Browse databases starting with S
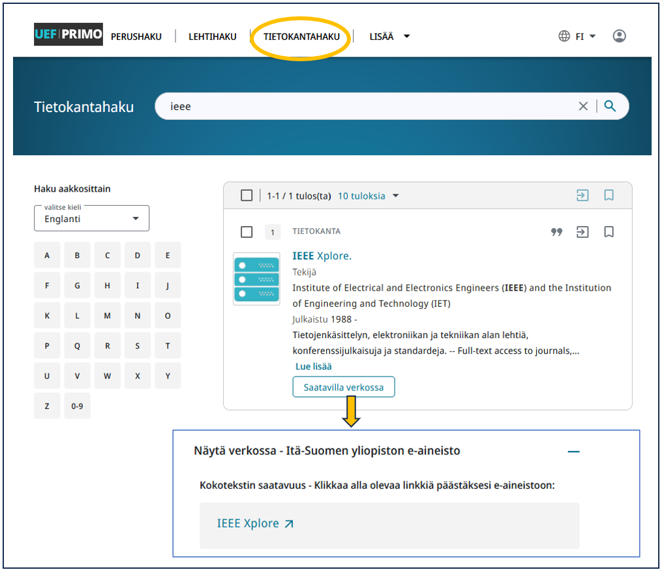 (137, 346)
